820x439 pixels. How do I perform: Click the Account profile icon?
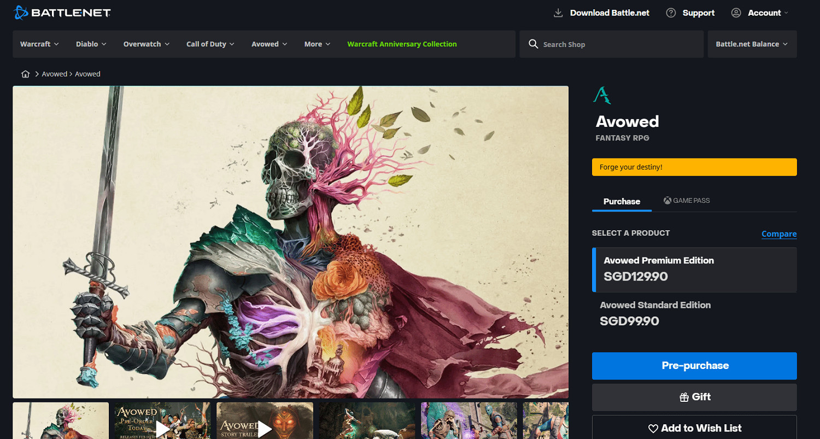point(736,13)
